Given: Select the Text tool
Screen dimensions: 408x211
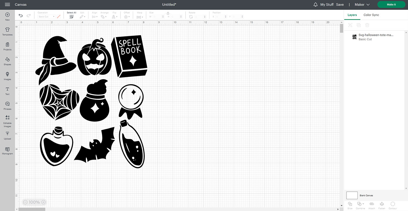Looking at the screenshot, I should (7, 91).
